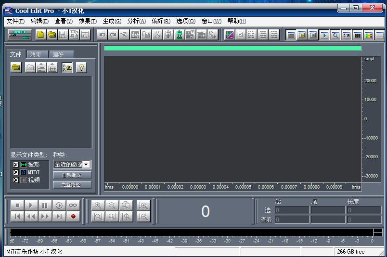387x257 pixels.
Task: Create a new file with yellow page icon
Action: (41, 35)
